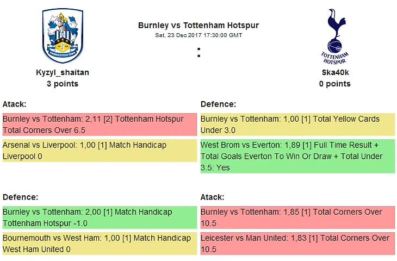
Task: Select West Brom vs Everton bet row
Action: pos(297,156)
